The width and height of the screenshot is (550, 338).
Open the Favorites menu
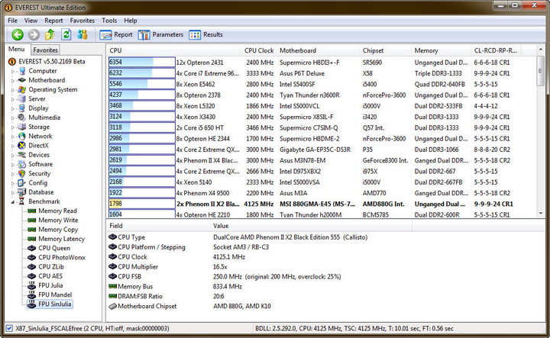[82, 21]
